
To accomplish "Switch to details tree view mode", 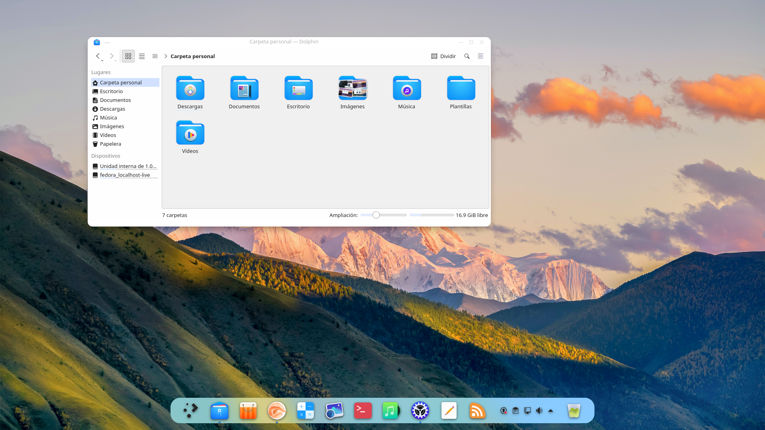I will (155, 56).
